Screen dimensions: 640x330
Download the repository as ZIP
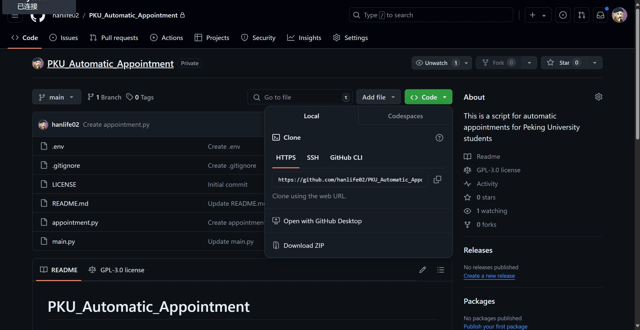click(358, 245)
